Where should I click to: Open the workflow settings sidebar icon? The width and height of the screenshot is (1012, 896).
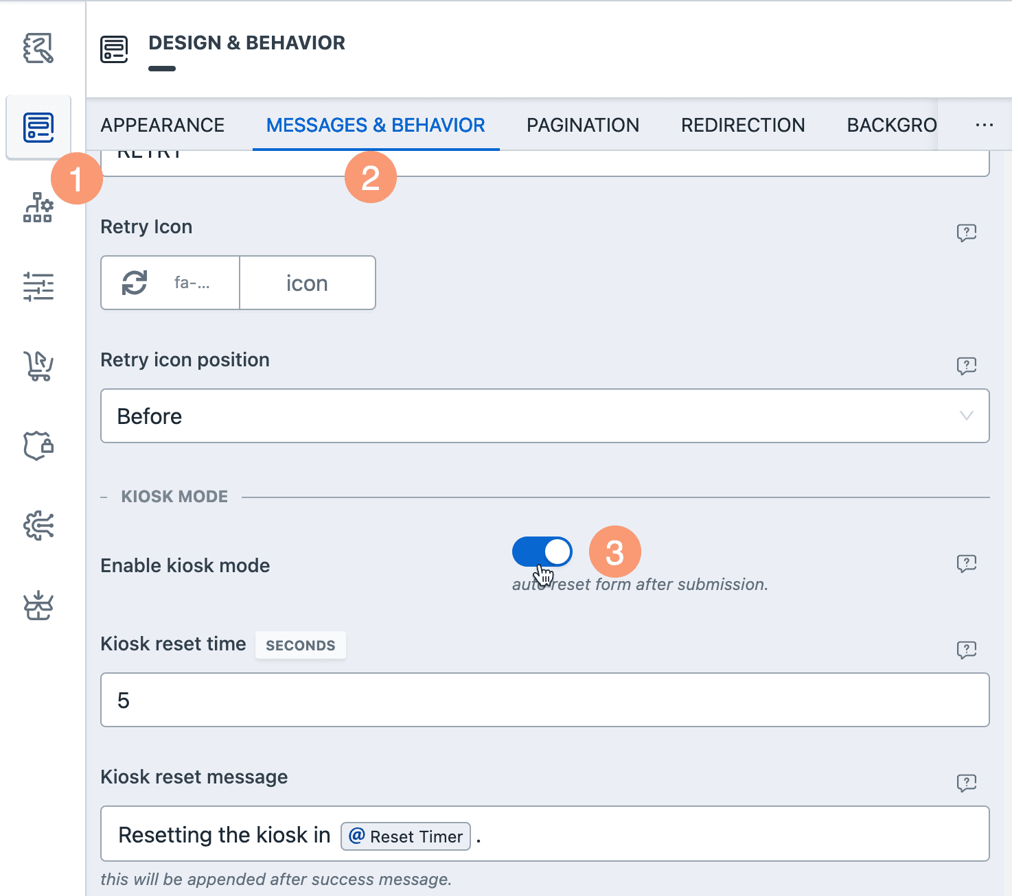pyautogui.click(x=38, y=207)
